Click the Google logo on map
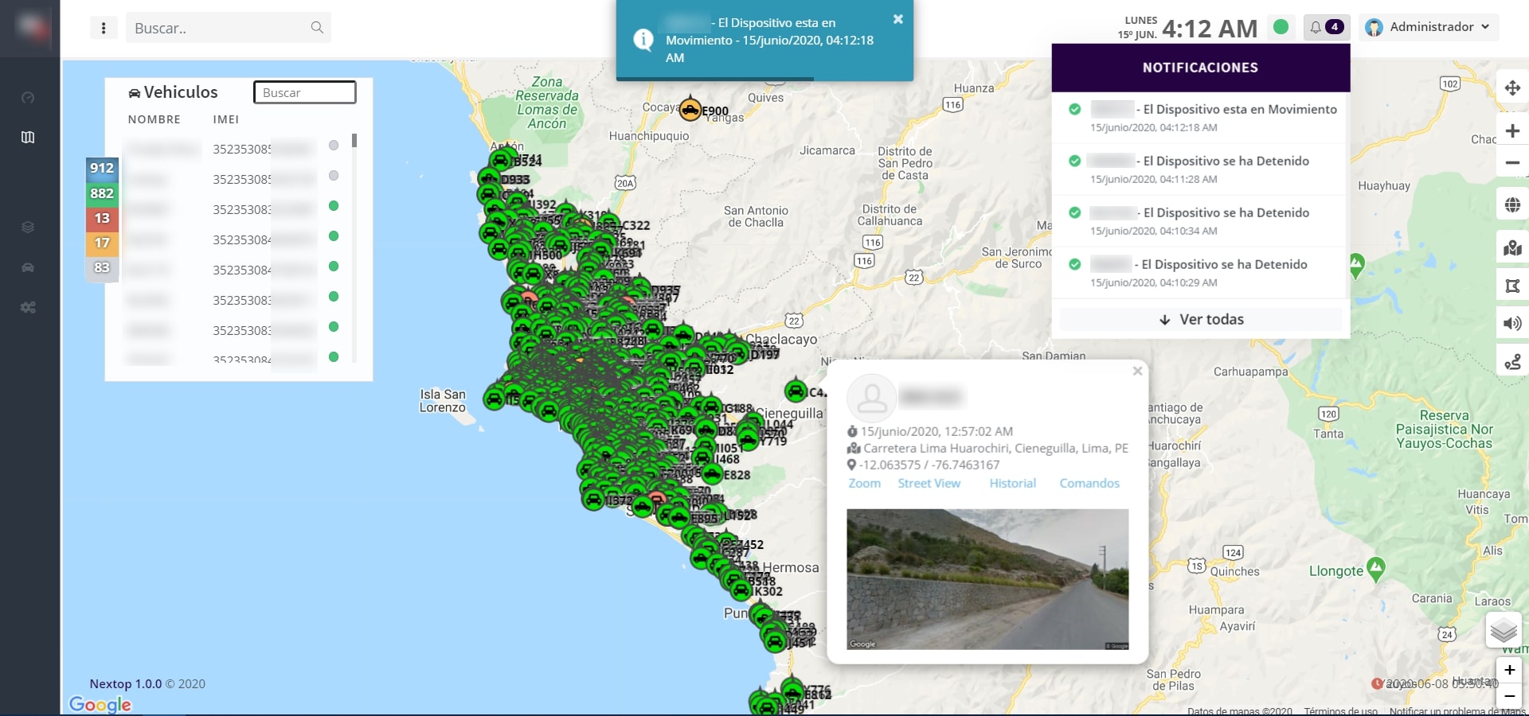Image resolution: width=1529 pixels, height=716 pixels. click(x=100, y=705)
